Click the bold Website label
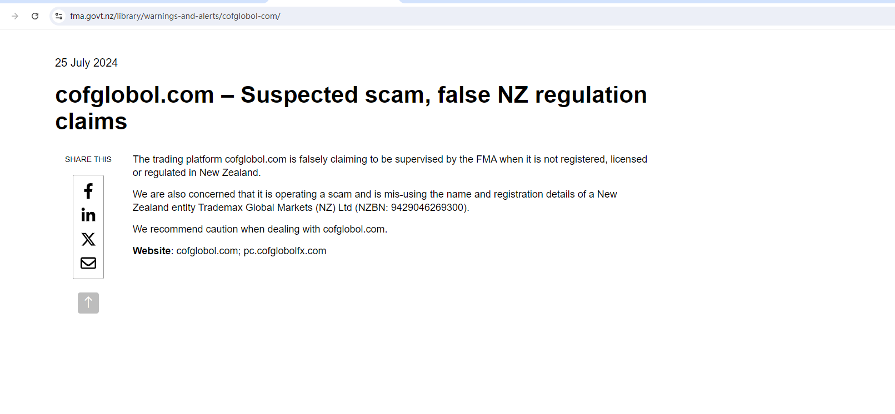 [x=152, y=251]
